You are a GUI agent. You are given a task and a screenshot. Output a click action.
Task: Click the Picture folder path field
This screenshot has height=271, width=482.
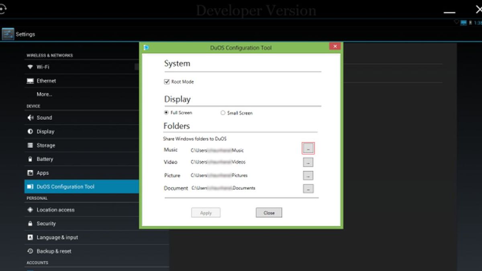219,175
